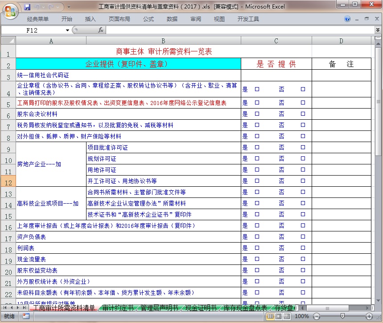Select column B header
The image size is (383, 323).
[x=163, y=41]
